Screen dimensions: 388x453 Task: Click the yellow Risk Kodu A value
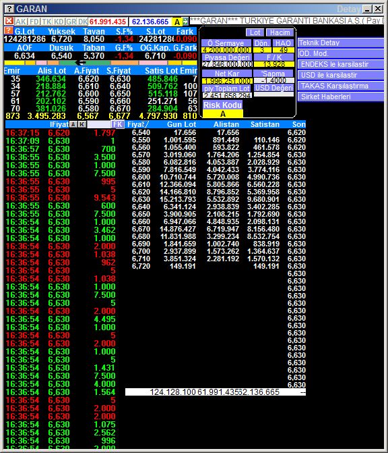(x=223, y=114)
